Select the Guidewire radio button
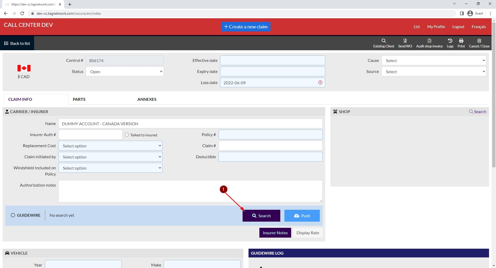Image resolution: width=496 pixels, height=268 pixels. point(13,215)
